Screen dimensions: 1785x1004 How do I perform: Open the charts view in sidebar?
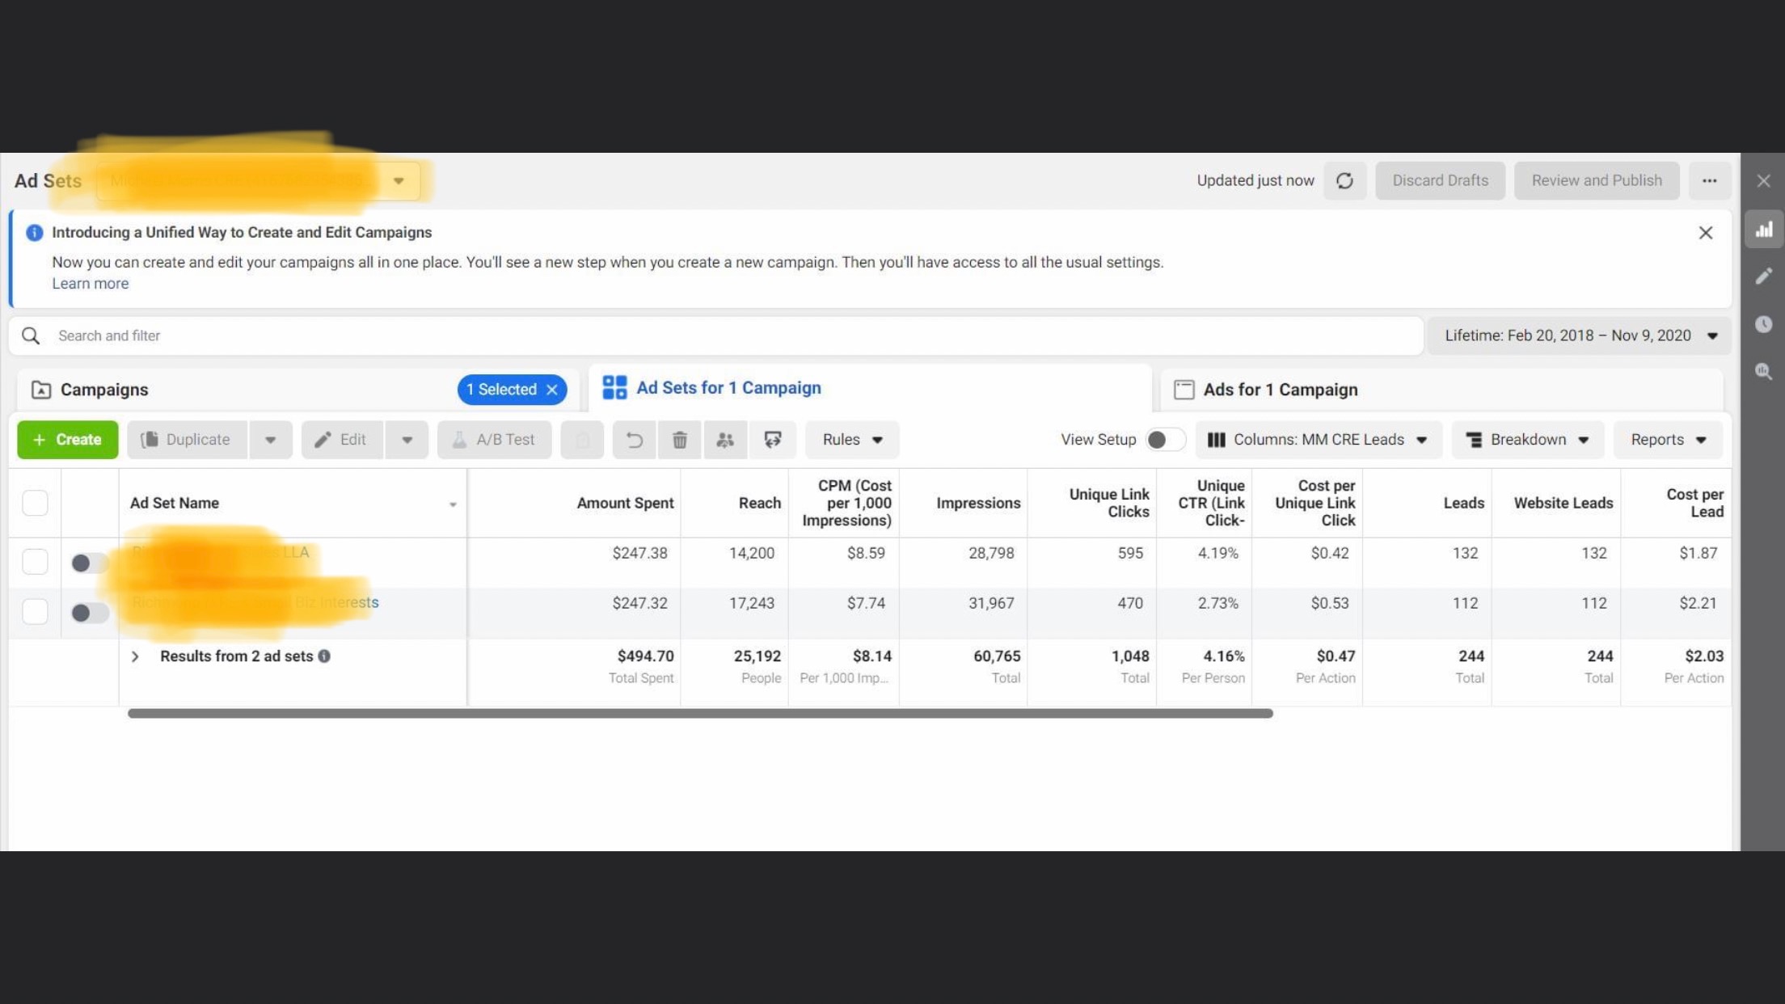coord(1763,230)
